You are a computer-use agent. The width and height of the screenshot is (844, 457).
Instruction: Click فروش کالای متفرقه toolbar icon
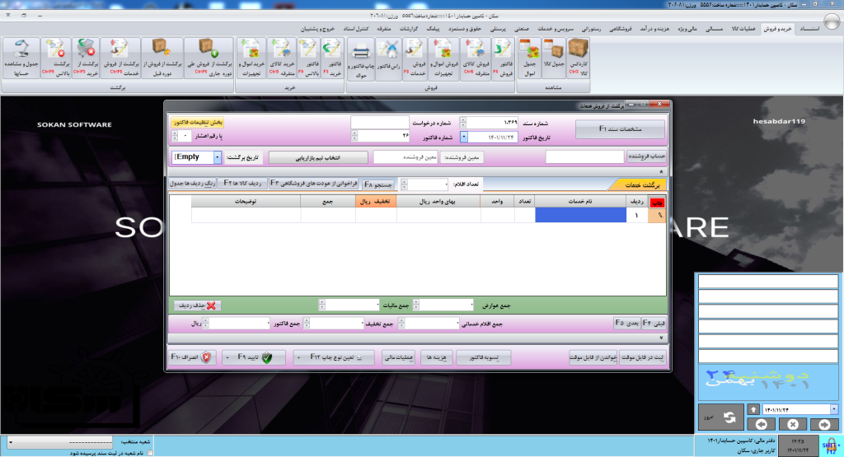(476, 58)
